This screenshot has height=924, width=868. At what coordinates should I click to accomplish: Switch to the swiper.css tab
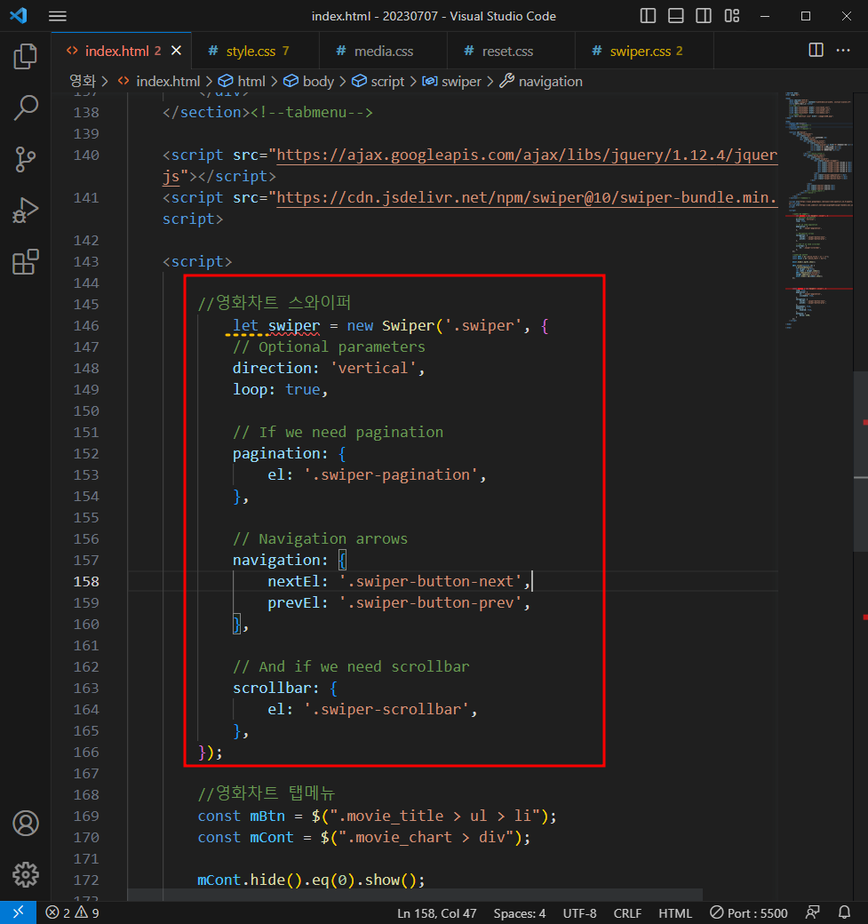pyautogui.click(x=644, y=52)
